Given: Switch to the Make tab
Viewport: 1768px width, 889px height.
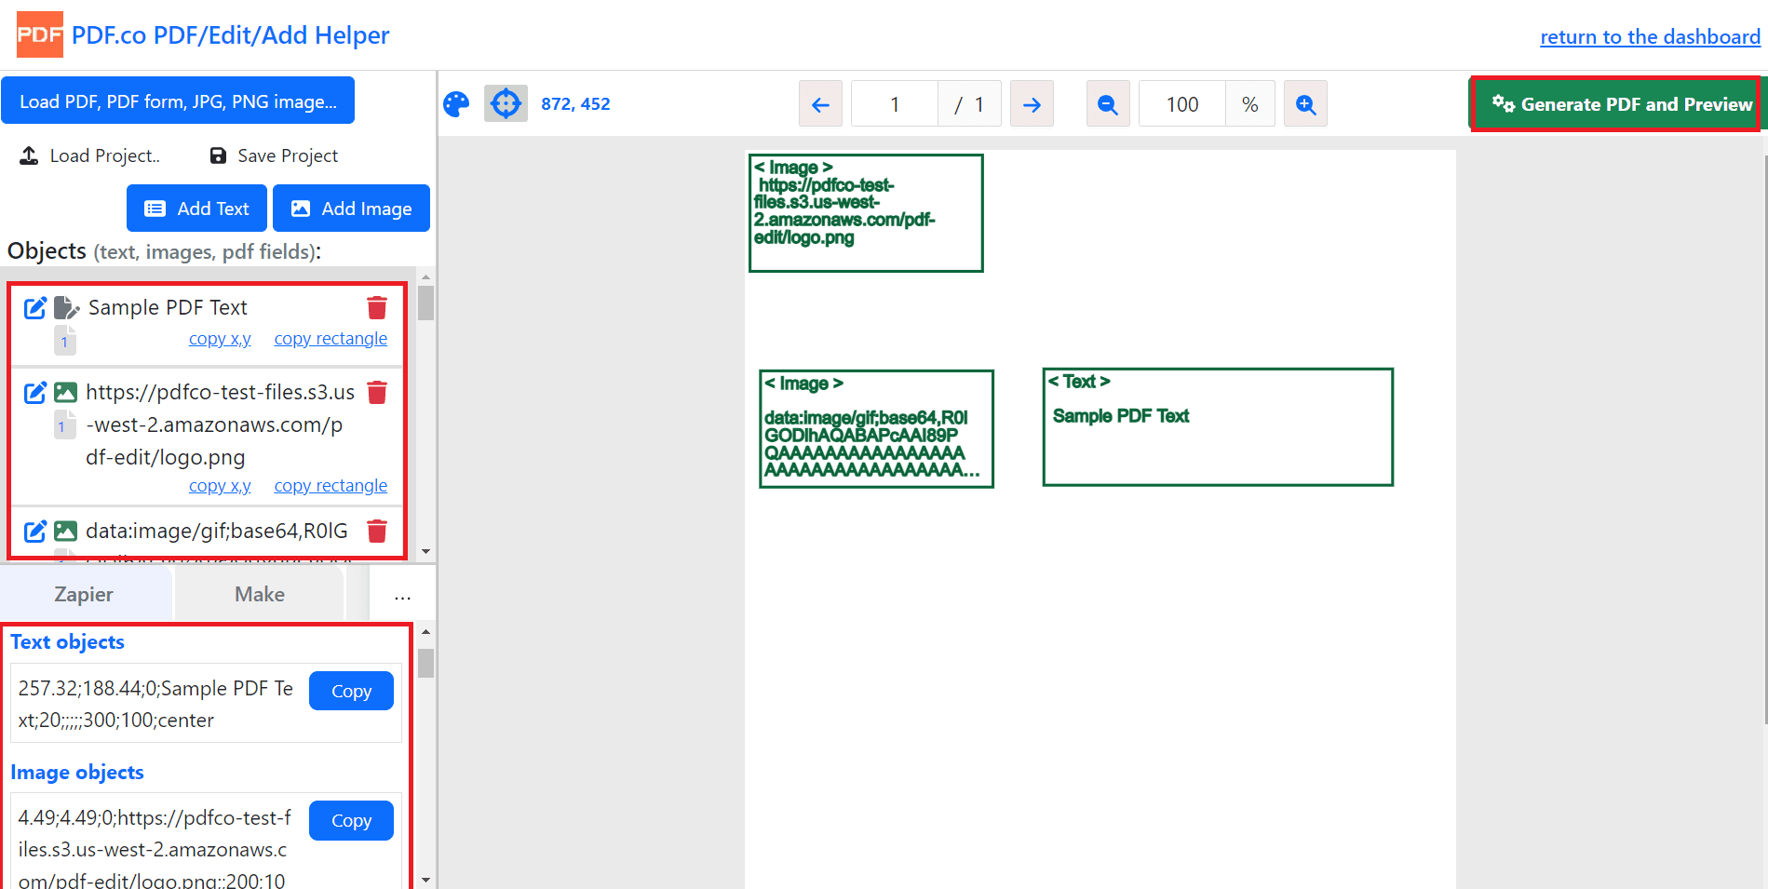Looking at the screenshot, I should [260, 594].
